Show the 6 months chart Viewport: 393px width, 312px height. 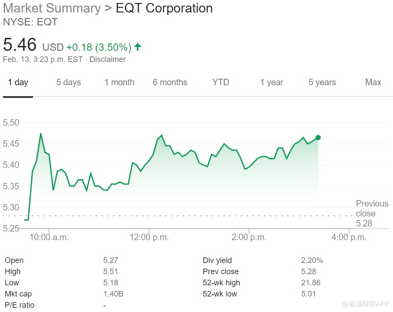[x=170, y=83]
